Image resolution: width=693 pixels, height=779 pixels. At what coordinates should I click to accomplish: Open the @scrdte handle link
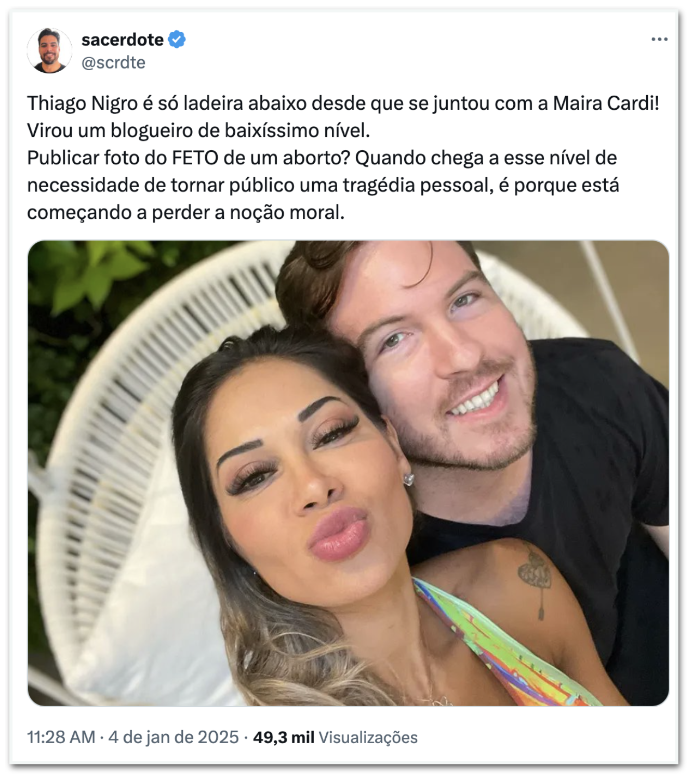(113, 63)
